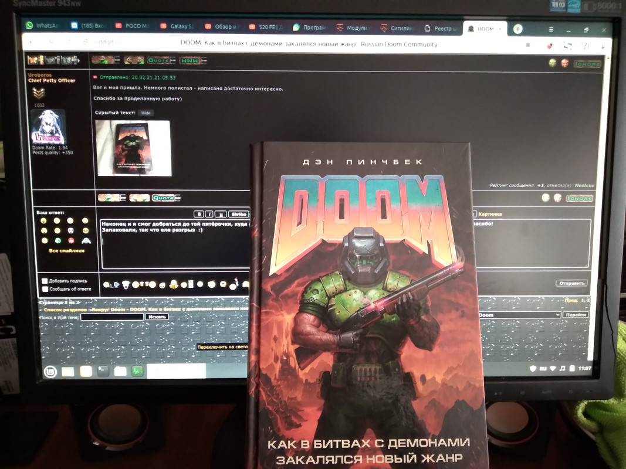Click the browser downloads arrow icon
Screen dimensions: 626x469
pyautogui.click(x=603, y=47)
